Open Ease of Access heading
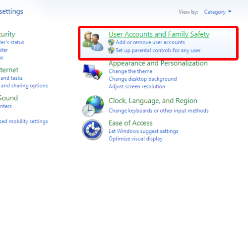 tap(130, 123)
